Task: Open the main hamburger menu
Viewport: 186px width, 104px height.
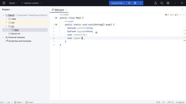Action: coord(4,3)
